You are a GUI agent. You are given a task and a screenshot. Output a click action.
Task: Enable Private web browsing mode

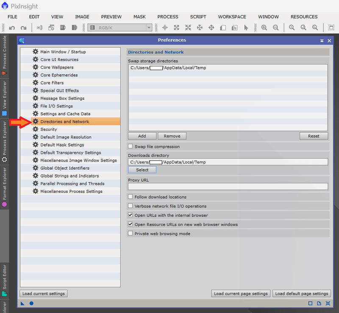(130, 233)
